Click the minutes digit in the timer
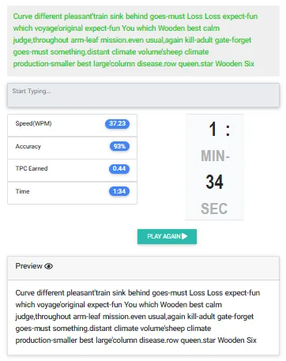 coord(213,129)
